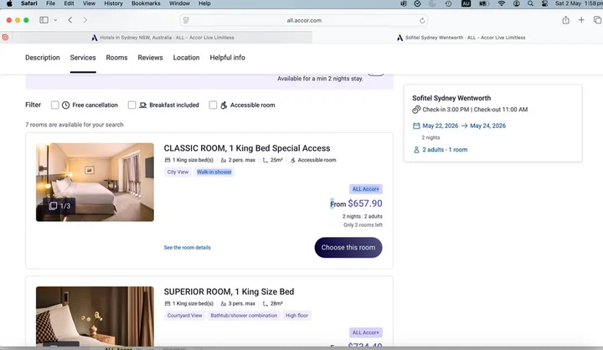Open the Safari share icon

565,20
